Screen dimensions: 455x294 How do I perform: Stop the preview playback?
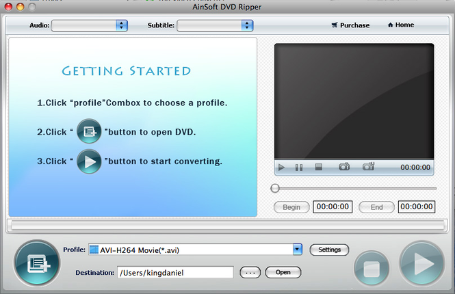coord(319,167)
